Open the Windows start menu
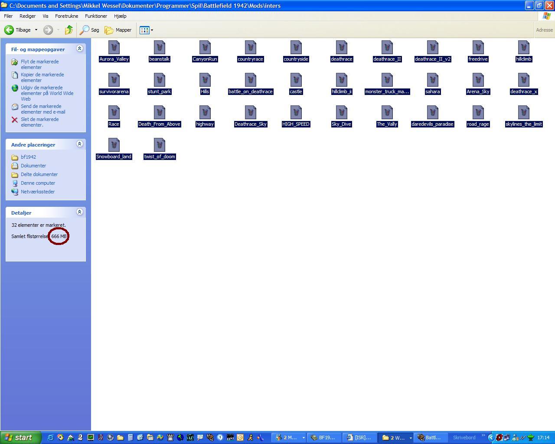This screenshot has height=444, width=555. click(21, 437)
